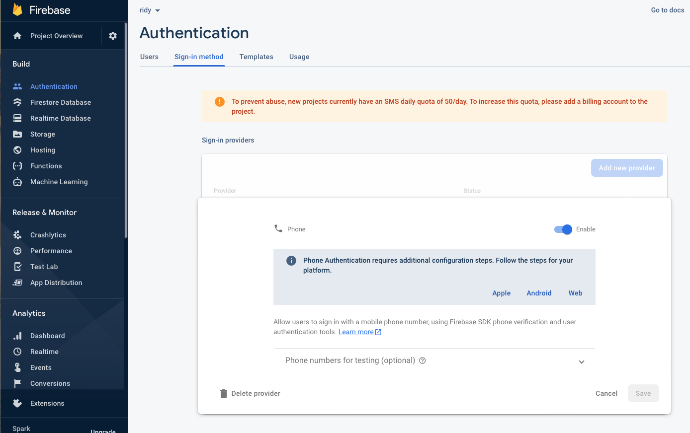Click the Machine Learning robot icon
This screenshot has height=433, width=690.
tap(17, 182)
